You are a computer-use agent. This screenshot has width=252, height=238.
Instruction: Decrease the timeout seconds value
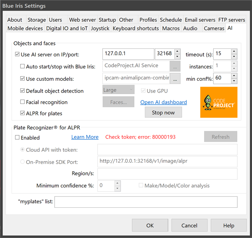tap(234, 57)
